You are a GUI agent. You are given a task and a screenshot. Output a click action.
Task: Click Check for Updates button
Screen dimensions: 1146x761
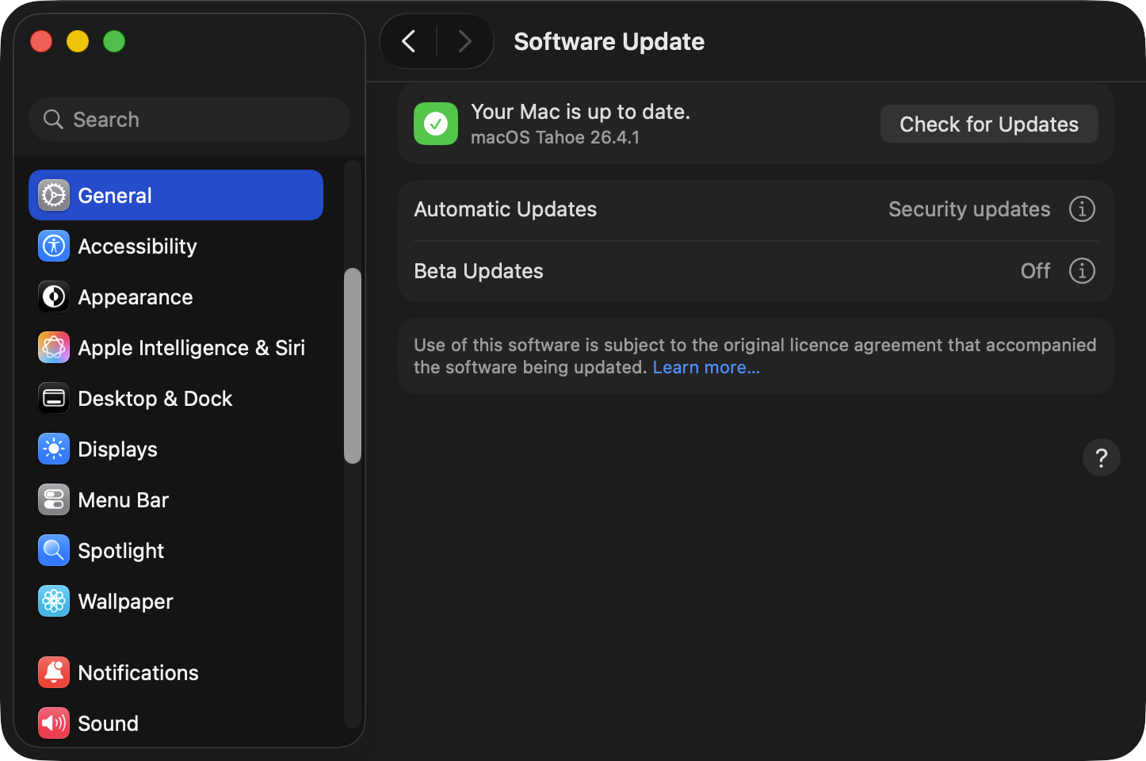click(989, 124)
